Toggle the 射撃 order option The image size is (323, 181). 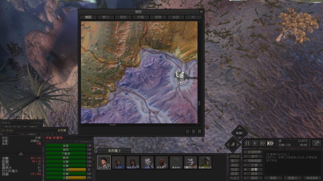coord(253,169)
